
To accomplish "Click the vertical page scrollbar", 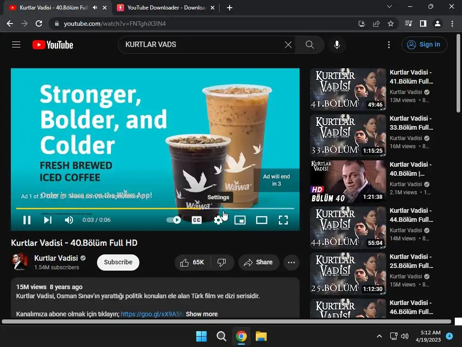I will 458,73.
